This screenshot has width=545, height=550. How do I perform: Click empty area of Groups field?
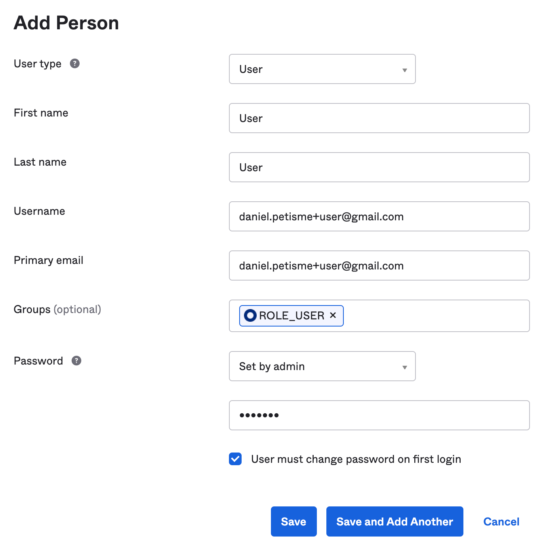tap(436, 316)
